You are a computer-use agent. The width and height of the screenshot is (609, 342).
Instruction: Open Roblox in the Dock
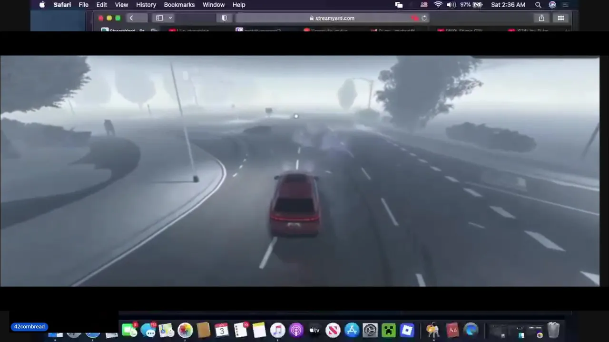point(407,330)
